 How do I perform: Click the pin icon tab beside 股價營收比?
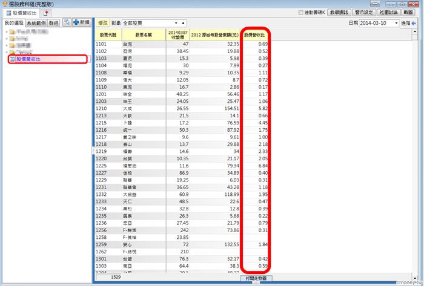click(46, 13)
